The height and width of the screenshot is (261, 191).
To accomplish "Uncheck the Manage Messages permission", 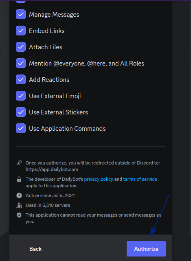I will pos(21,15).
